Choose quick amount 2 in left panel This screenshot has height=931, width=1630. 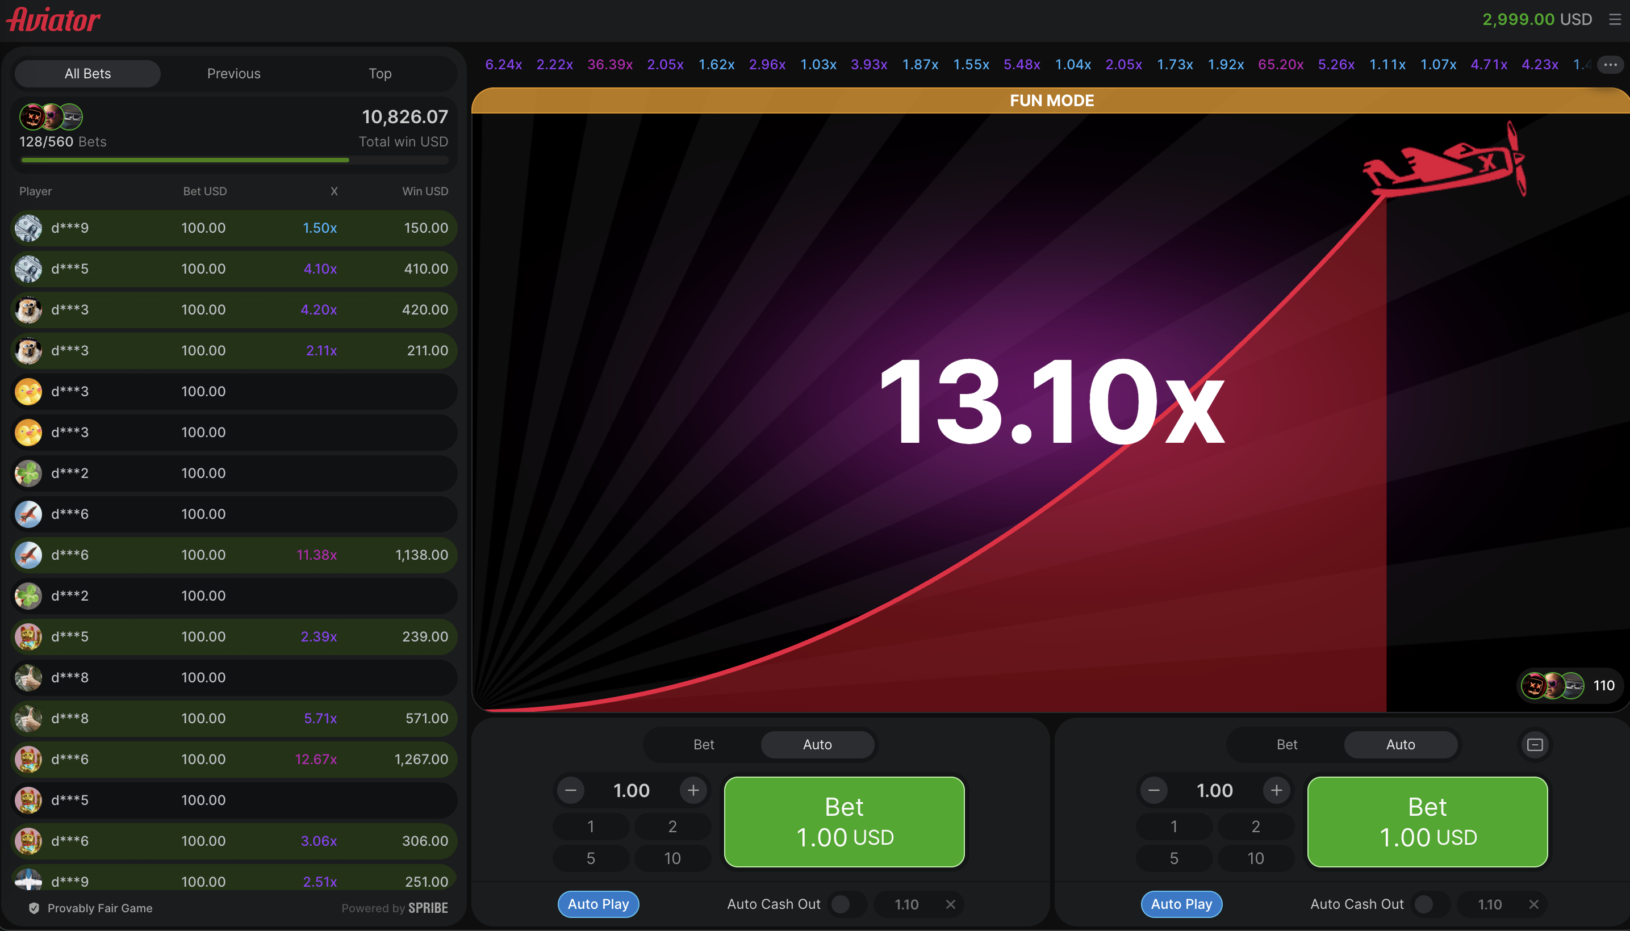pos(672,826)
